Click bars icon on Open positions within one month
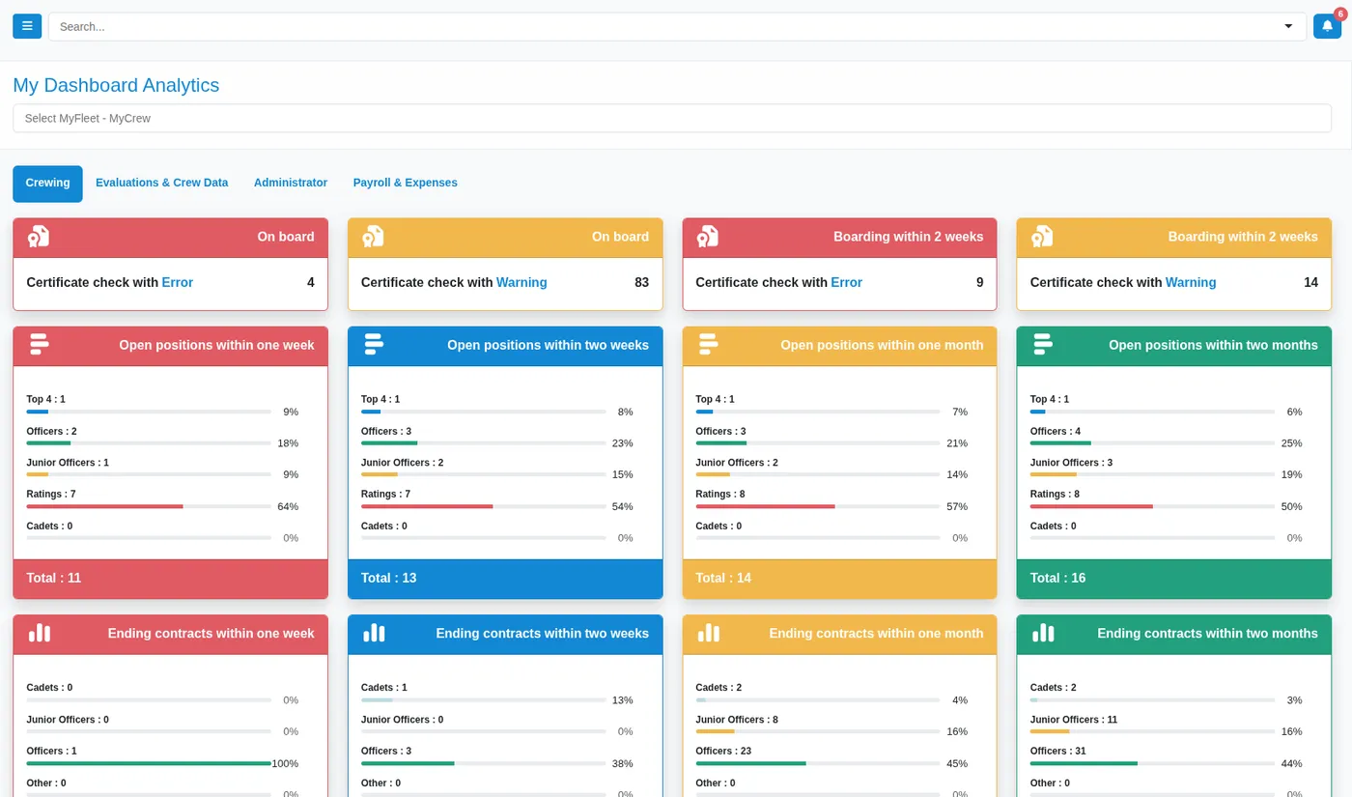 click(708, 344)
